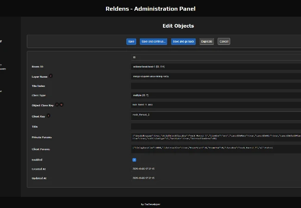The image size is (301, 208).
Task: Click Save and continue button
Action: (153, 42)
